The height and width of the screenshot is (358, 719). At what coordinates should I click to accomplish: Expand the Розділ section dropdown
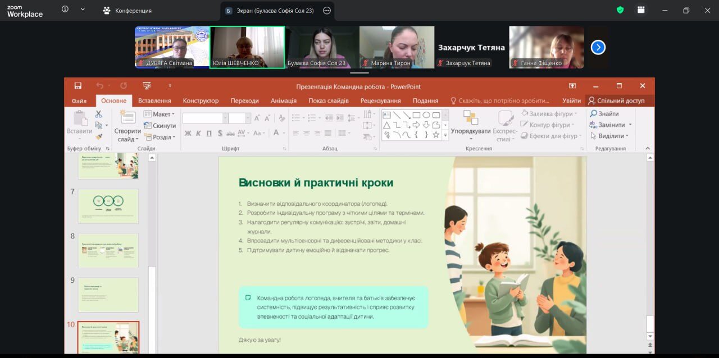pos(161,137)
